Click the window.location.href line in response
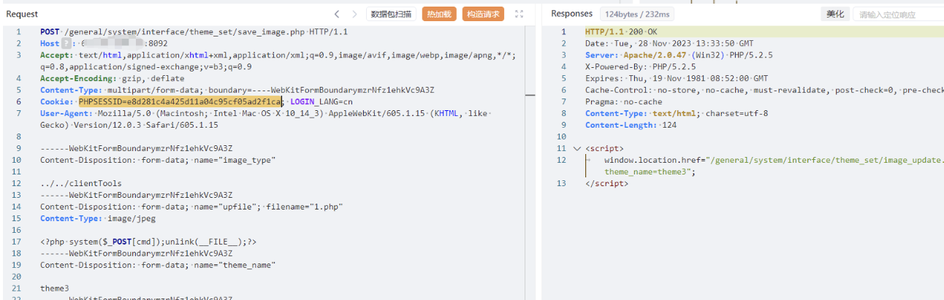Viewport: 944px width, 300px height. (774, 160)
